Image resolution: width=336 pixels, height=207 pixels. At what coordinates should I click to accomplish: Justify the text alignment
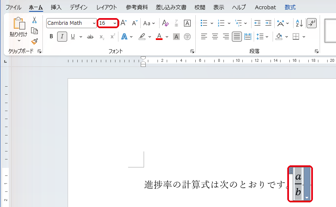pos(237,37)
